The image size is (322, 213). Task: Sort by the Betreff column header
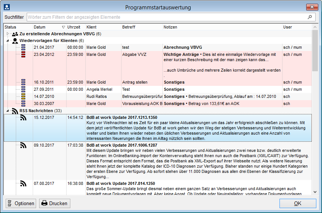[142, 27]
